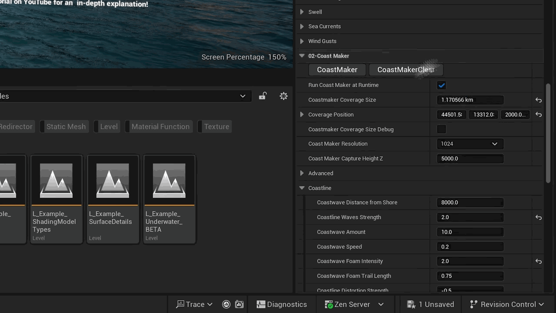The image size is (556, 313).
Task: Collapse the 02-Coast Maker section
Action: click(x=302, y=56)
